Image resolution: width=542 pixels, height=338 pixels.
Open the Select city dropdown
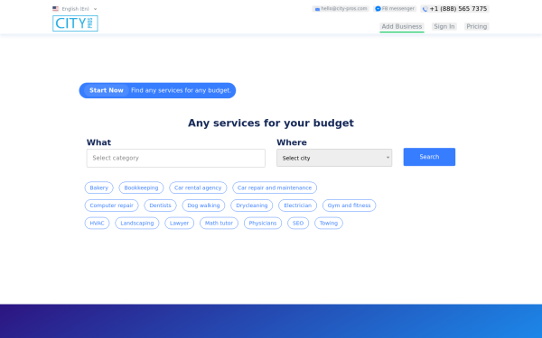coord(334,158)
